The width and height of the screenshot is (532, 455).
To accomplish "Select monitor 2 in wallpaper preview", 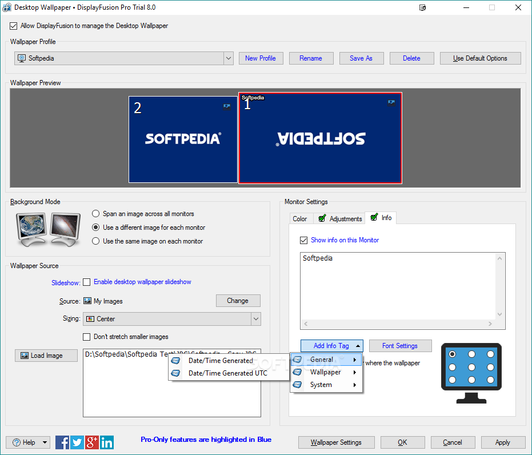I will tap(183, 139).
